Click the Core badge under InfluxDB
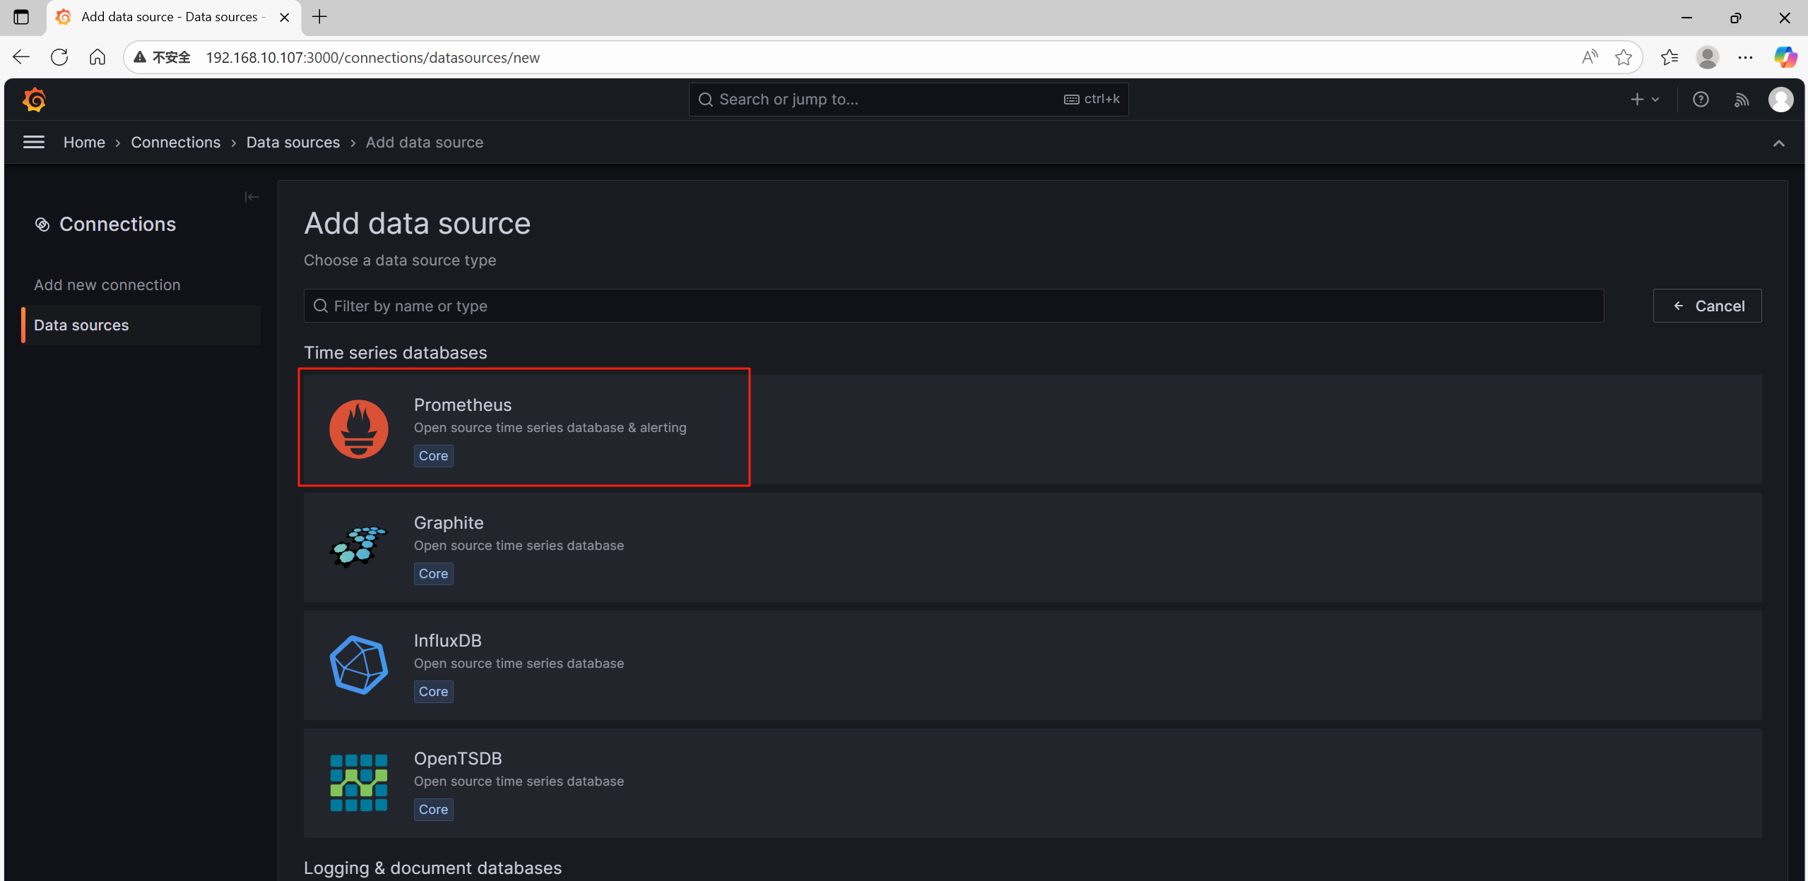This screenshot has height=881, width=1808. [433, 692]
